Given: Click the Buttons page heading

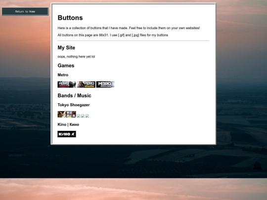Looking at the screenshot, I should coord(70,18).
